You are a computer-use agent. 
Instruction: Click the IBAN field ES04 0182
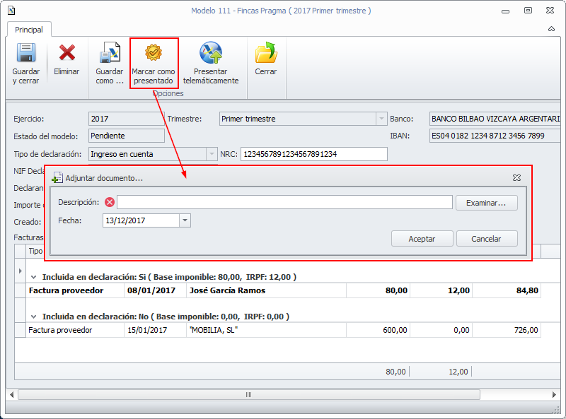click(x=495, y=136)
